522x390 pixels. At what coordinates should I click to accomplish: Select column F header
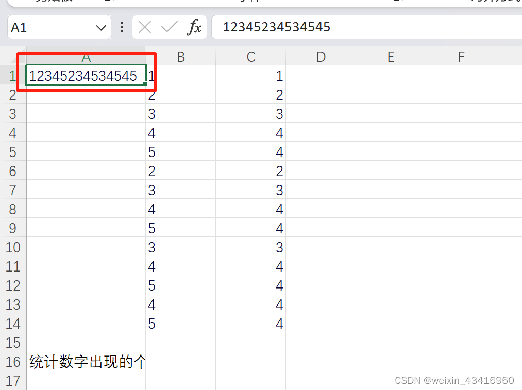pyautogui.click(x=461, y=57)
